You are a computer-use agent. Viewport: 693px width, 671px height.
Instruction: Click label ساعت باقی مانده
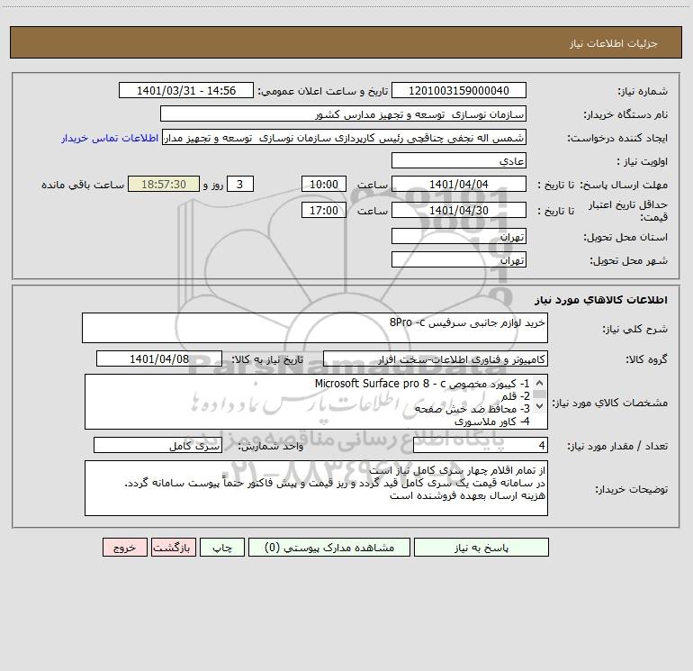tap(83, 185)
